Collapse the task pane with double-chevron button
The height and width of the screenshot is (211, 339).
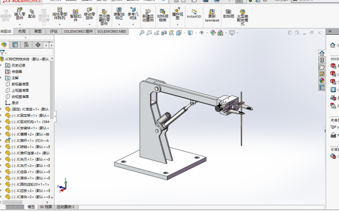pyautogui.click(x=330, y=31)
